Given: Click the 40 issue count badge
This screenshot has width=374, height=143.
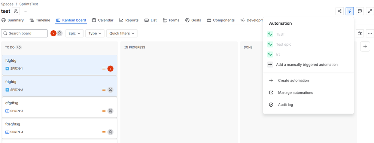Looking at the screenshot, I should click(x=19, y=48).
